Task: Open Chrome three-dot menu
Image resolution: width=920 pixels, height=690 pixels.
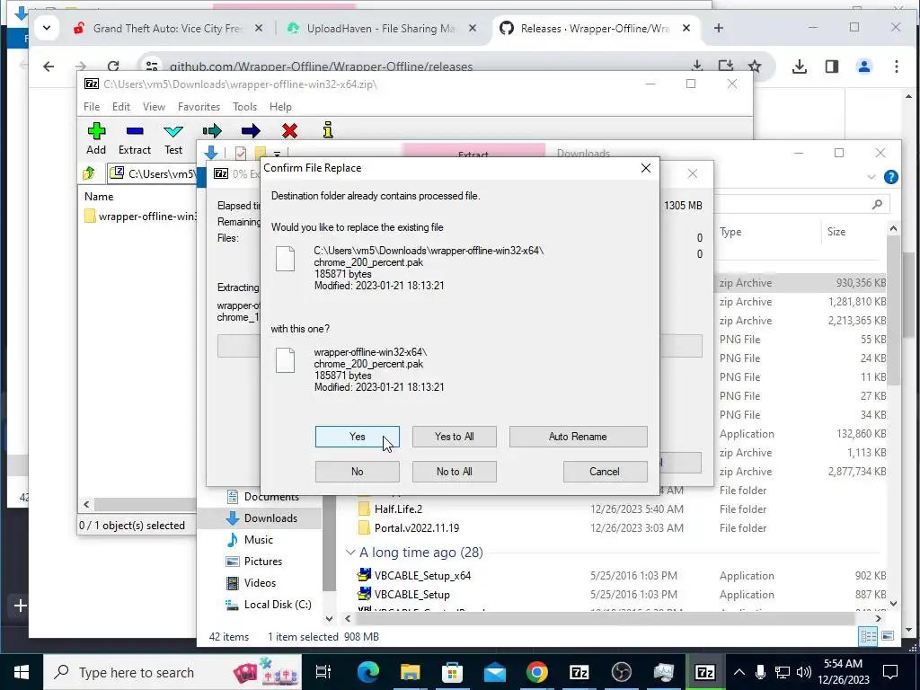Action: point(896,66)
